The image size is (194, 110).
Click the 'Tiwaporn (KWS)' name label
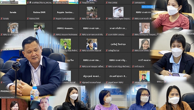click(x=88, y=2)
